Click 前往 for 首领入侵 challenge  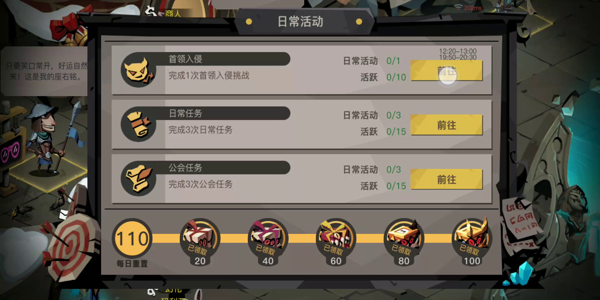click(x=447, y=71)
